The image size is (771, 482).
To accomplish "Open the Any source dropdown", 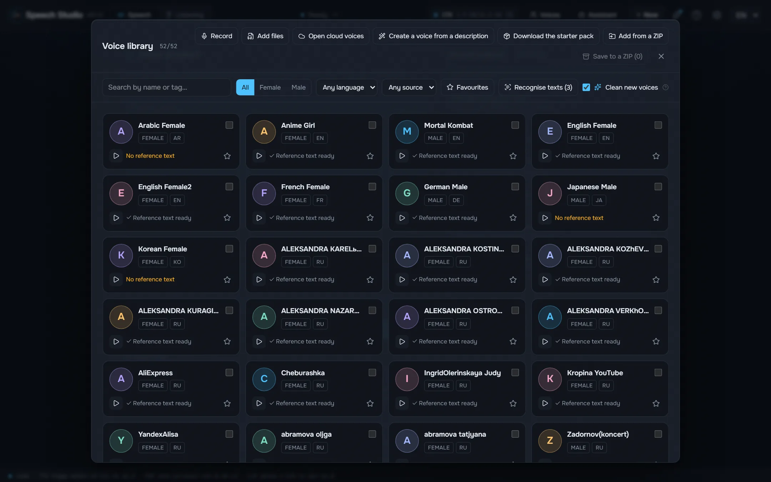I will pyautogui.click(x=409, y=87).
